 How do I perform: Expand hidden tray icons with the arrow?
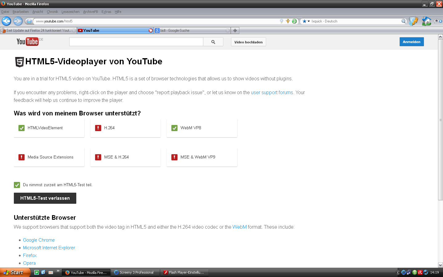click(398, 272)
